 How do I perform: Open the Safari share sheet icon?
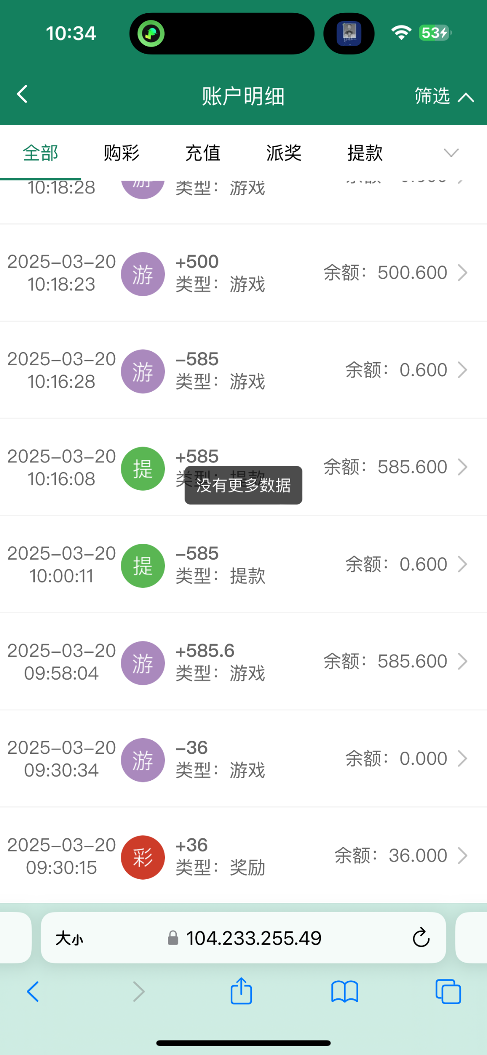241,991
